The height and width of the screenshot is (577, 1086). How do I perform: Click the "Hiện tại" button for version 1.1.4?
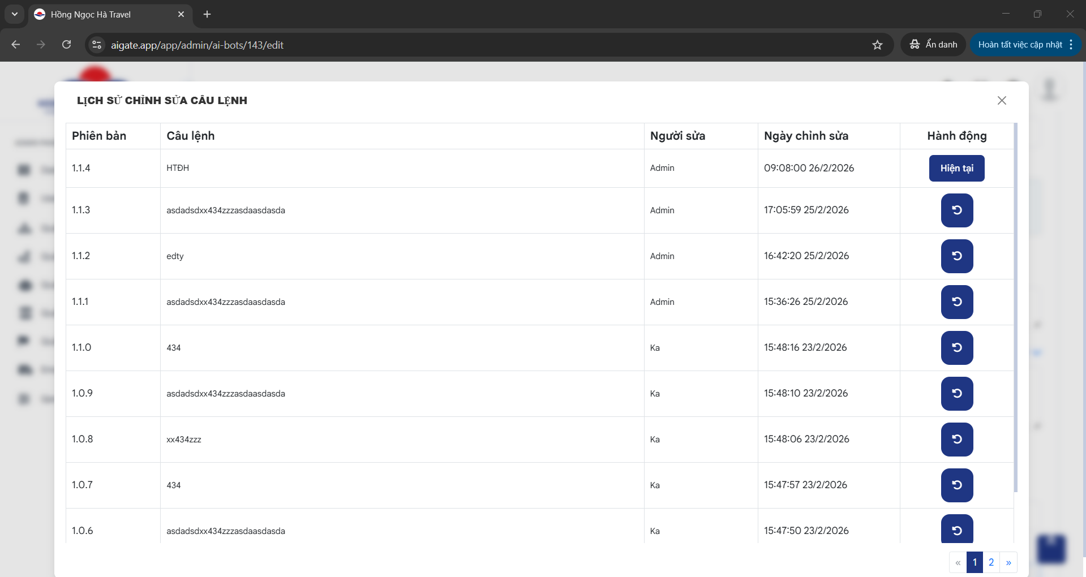[x=956, y=168]
